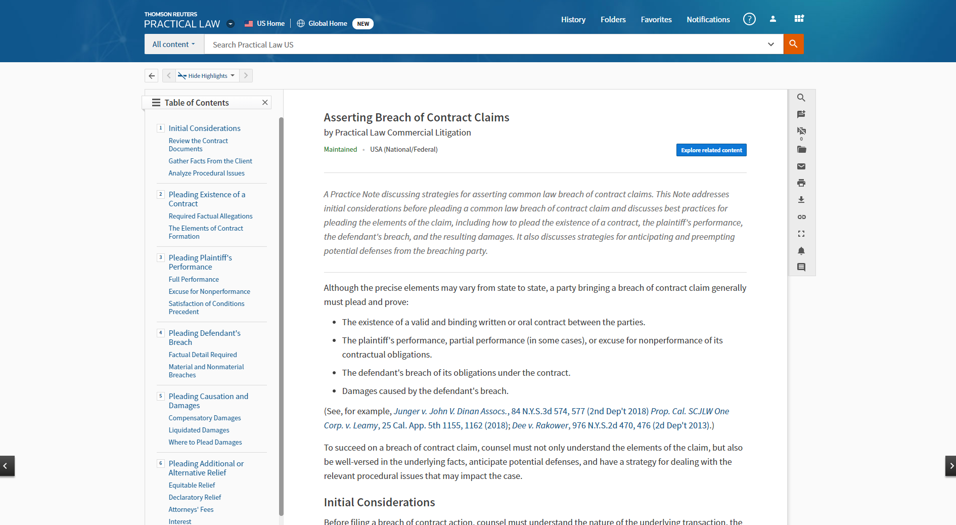The image size is (956, 525).
Task: Click the Explore related content button
Action: click(711, 150)
